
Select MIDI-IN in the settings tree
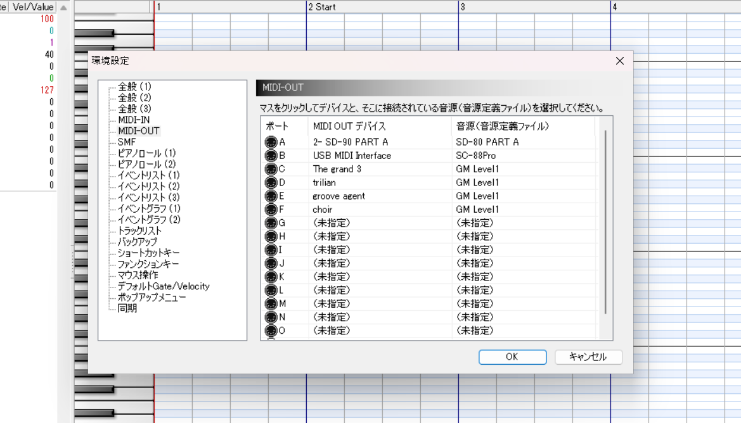click(x=134, y=120)
